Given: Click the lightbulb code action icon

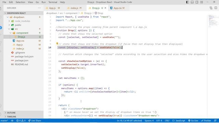Looking at the screenshot, I should tap(57, 44).
